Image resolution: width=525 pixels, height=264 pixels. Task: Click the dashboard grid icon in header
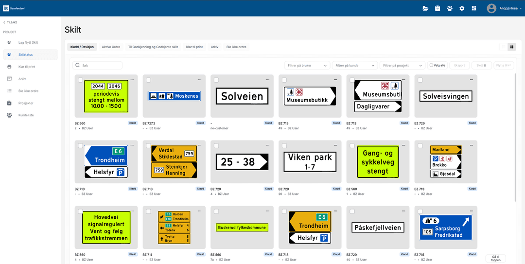point(474,8)
